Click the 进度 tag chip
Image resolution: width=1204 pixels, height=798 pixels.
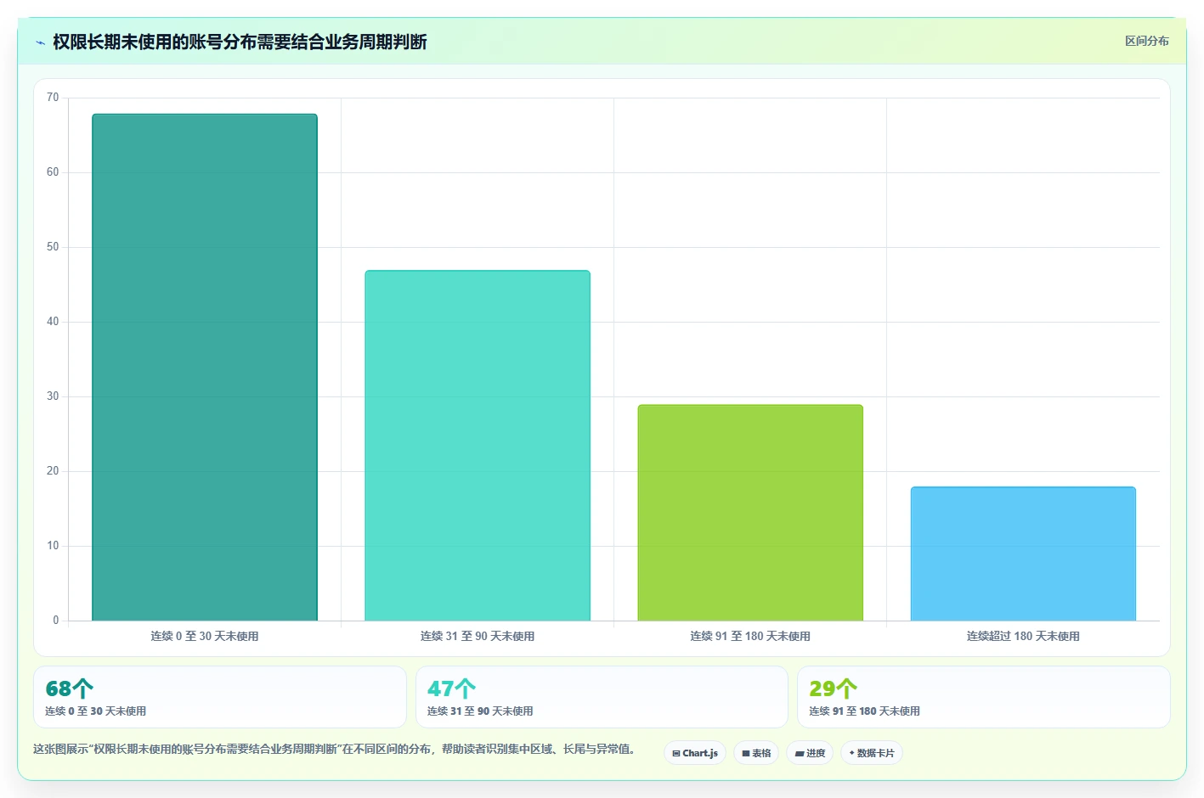(810, 753)
